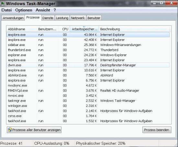Select the taskmgr.exe process
This screenshot has width=178, height=147.
(88, 101)
